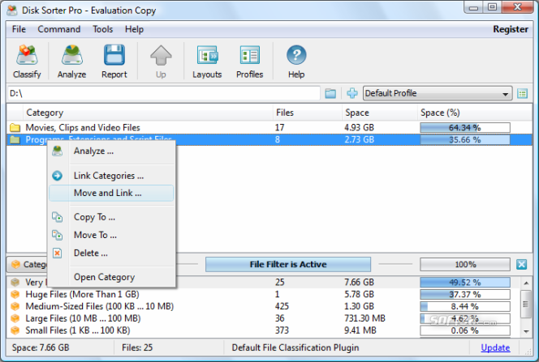The width and height of the screenshot is (539, 362).
Task: Click Default File Classification Plugin status text
Action: tap(295, 347)
